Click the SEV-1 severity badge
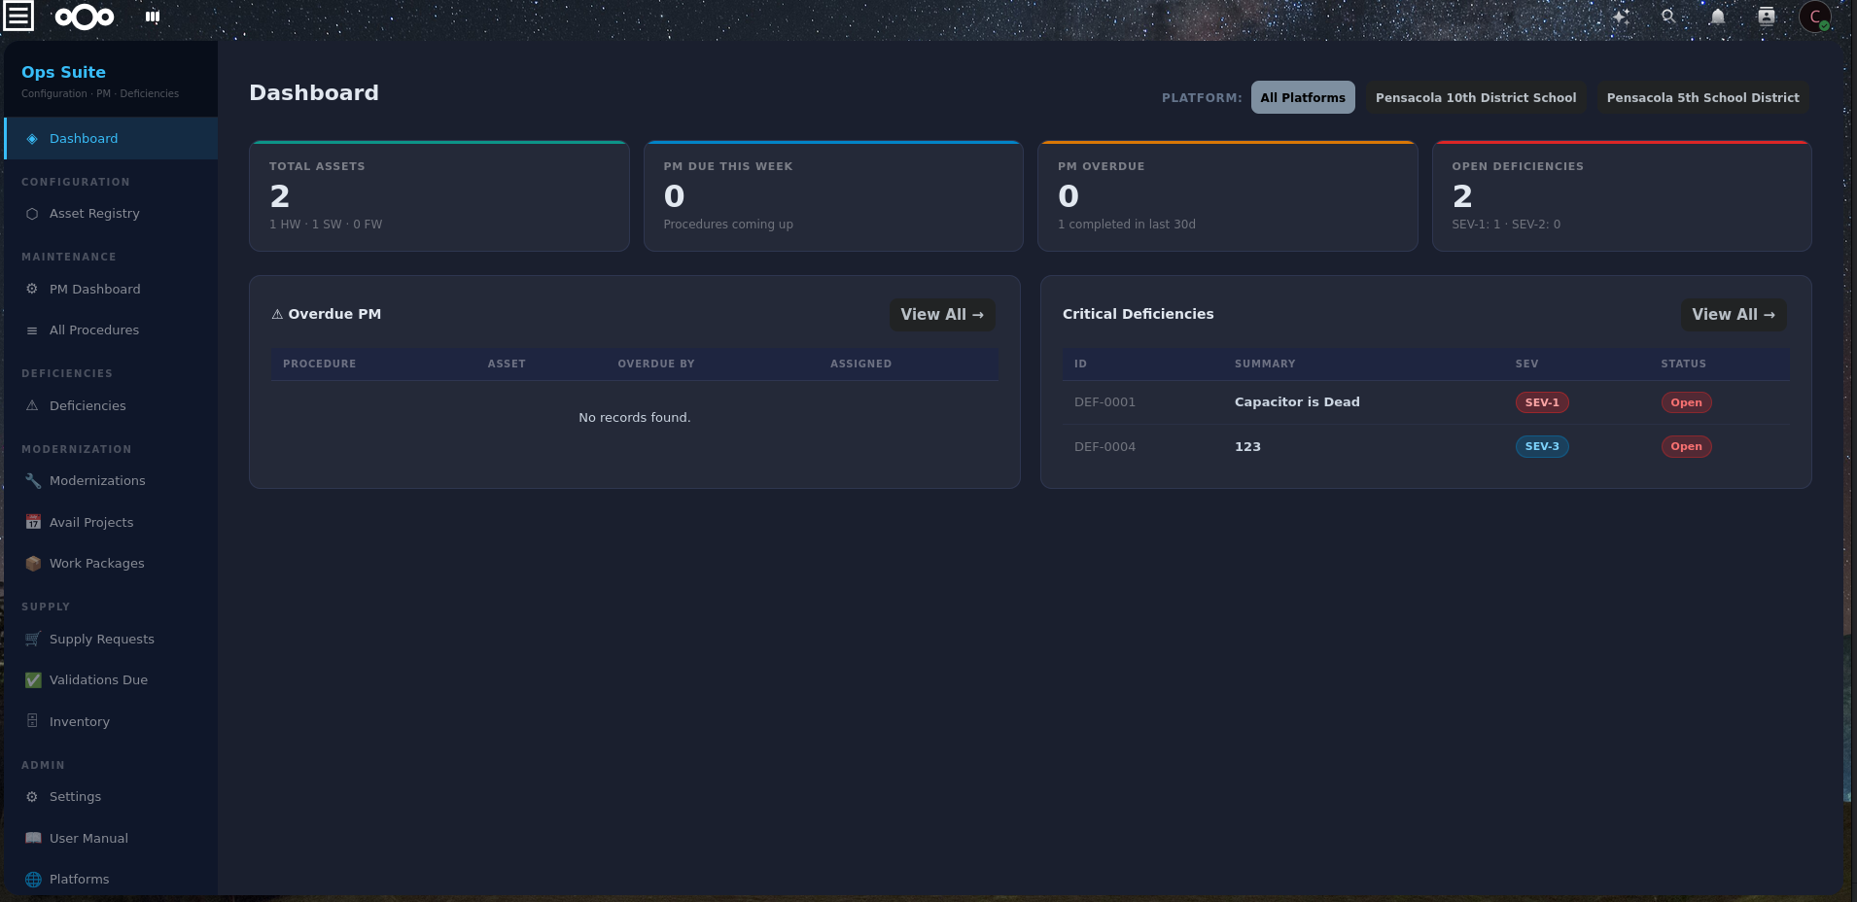This screenshot has width=1857, height=902. [1542, 402]
